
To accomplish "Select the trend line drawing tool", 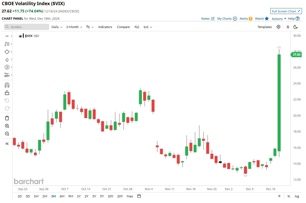I will tap(7, 36).
